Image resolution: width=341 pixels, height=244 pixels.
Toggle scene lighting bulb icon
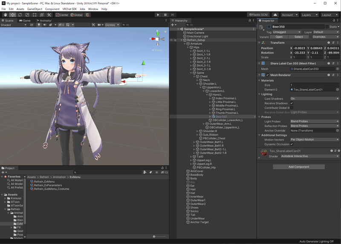pyautogui.click(x=39, y=25)
